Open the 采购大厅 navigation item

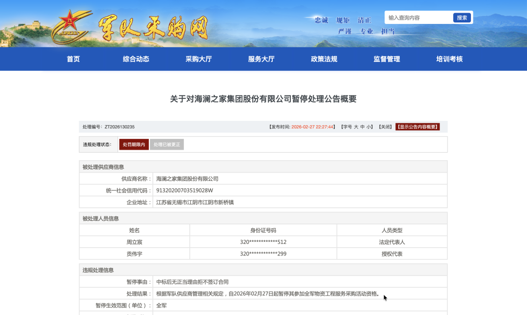click(199, 59)
